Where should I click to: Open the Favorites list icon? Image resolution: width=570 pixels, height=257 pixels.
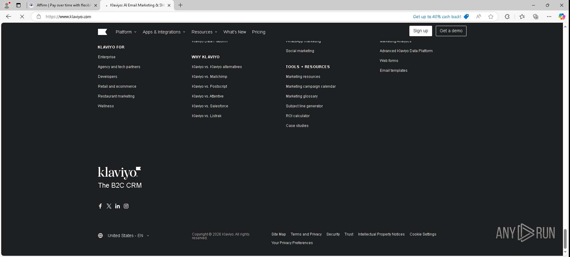click(x=522, y=17)
